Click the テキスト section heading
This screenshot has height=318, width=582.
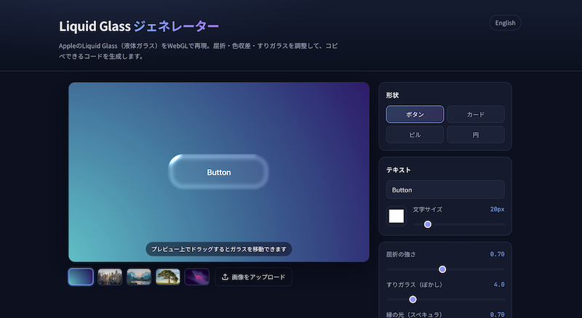tap(398, 170)
